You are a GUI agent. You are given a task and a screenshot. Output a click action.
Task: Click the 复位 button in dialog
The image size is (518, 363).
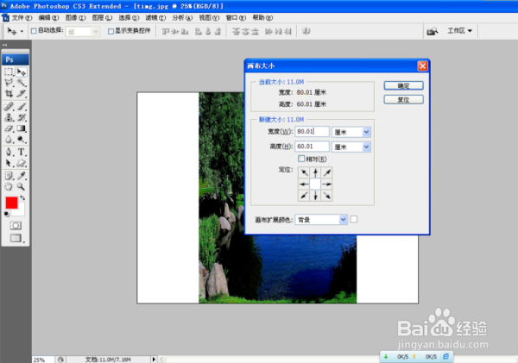point(403,100)
